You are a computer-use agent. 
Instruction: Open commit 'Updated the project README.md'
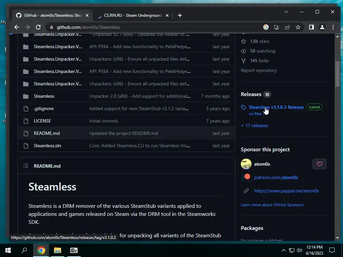tap(124, 133)
